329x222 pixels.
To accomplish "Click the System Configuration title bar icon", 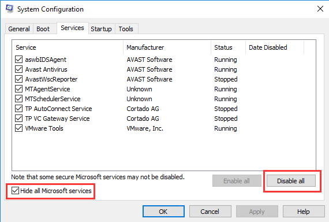I will [9, 9].
